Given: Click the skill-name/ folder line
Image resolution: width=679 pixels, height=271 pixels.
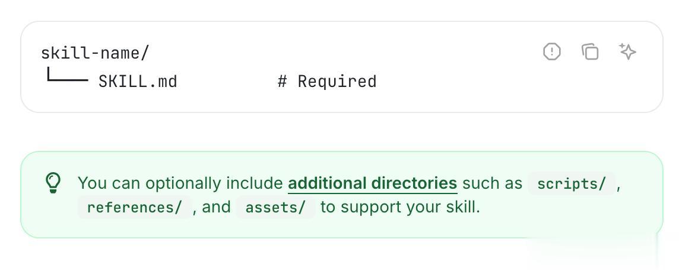Looking at the screenshot, I should (x=95, y=53).
